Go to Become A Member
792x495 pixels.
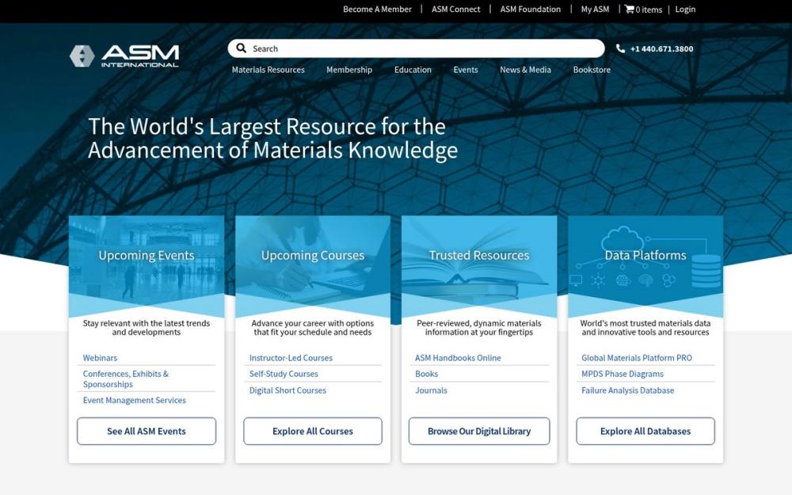point(377,9)
